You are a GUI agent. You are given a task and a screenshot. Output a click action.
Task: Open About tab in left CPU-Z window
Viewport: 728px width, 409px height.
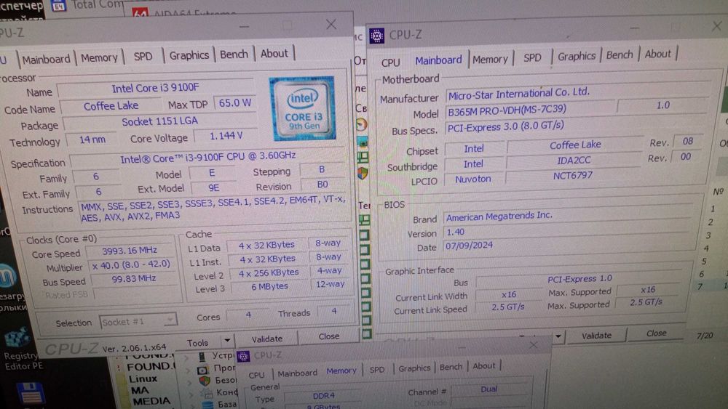pos(274,53)
